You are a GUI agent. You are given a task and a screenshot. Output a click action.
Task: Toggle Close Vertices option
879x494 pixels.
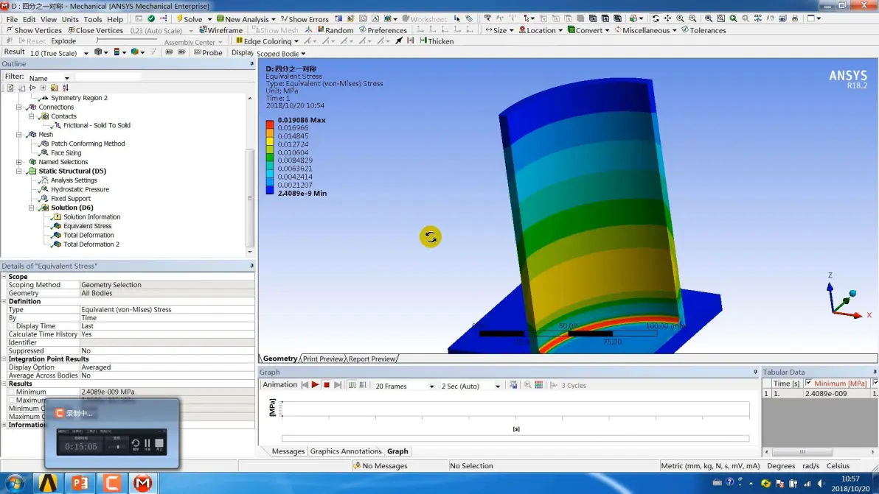(x=95, y=30)
